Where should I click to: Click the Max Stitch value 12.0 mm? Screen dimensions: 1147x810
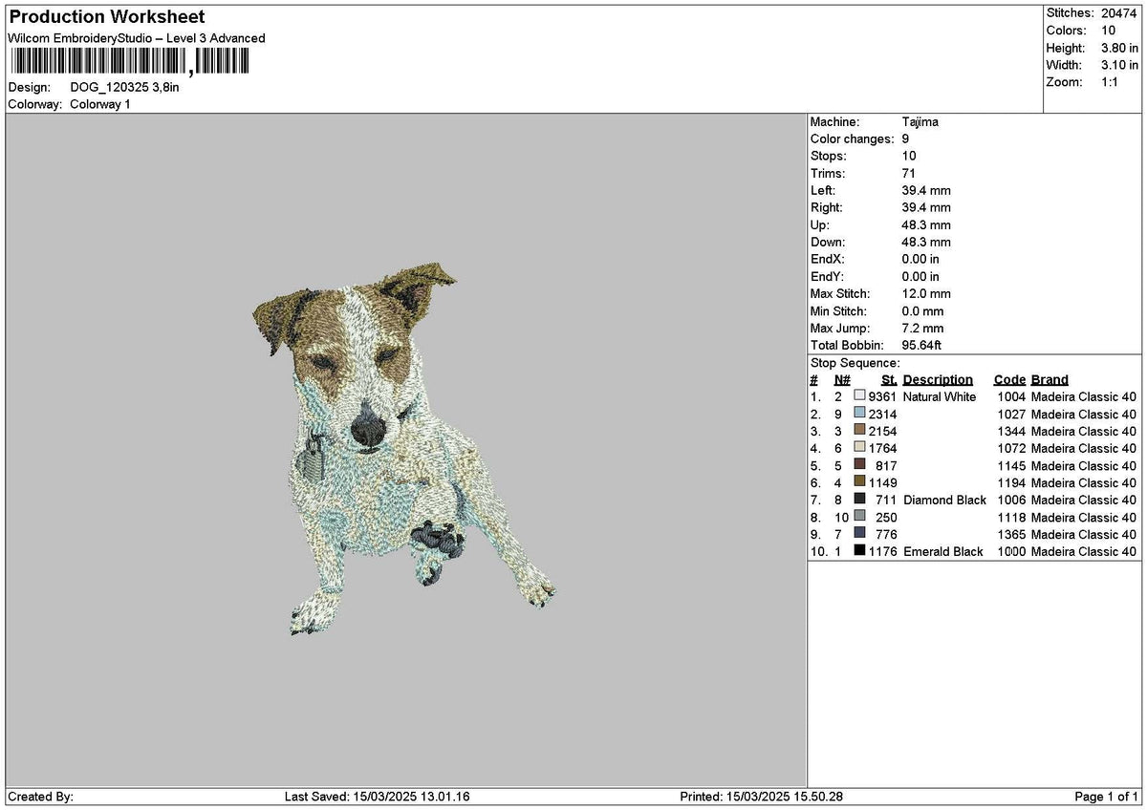click(926, 294)
